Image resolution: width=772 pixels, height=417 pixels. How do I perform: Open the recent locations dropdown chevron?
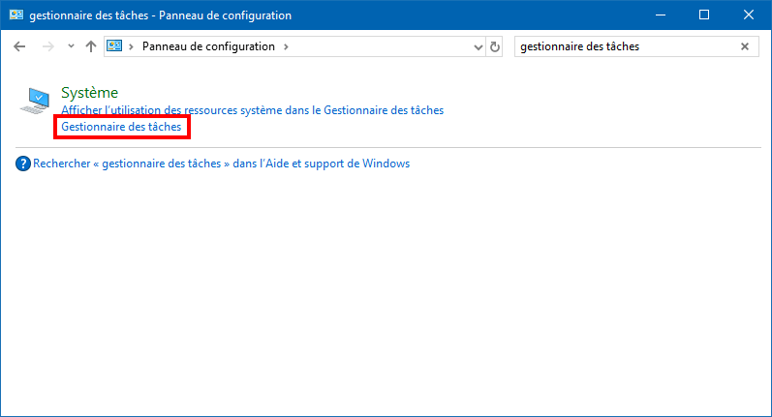pyautogui.click(x=71, y=46)
